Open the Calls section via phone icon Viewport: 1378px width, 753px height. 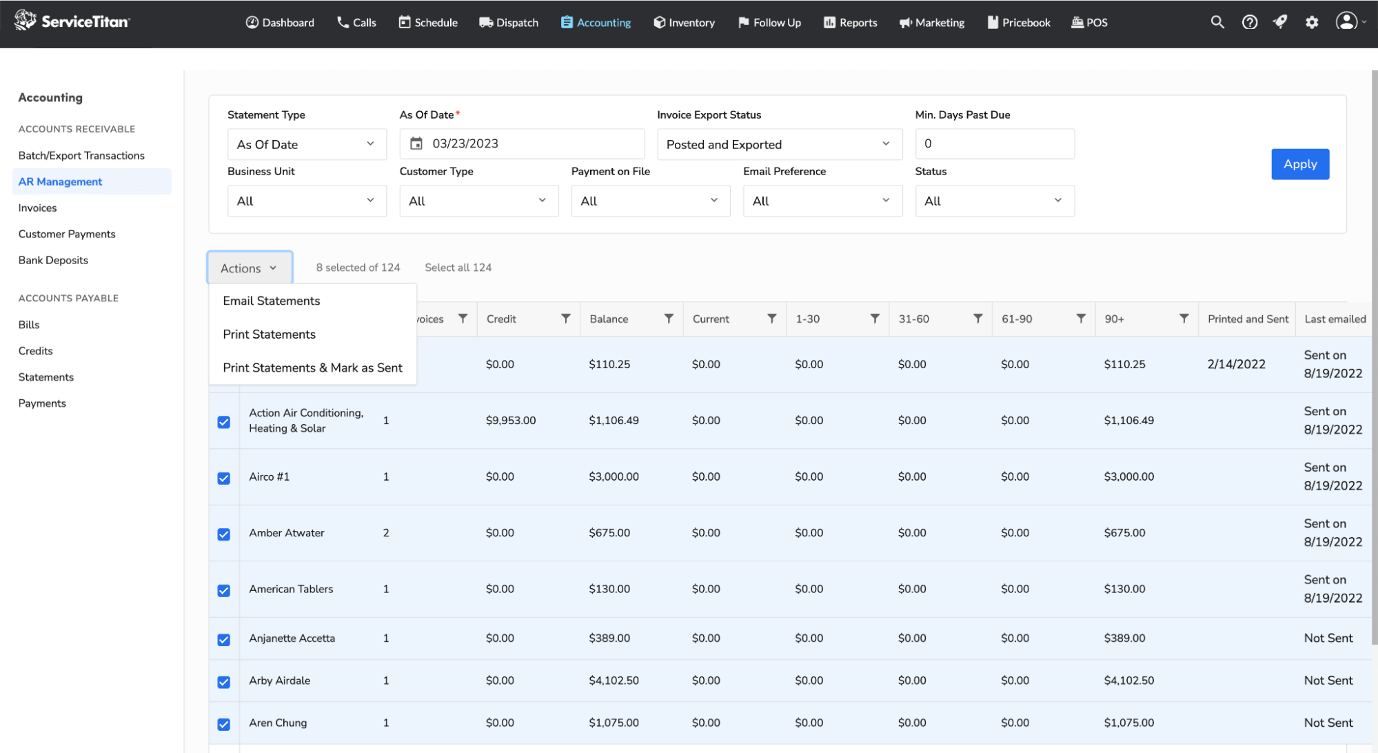pyautogui.click(x=341, y=21)
